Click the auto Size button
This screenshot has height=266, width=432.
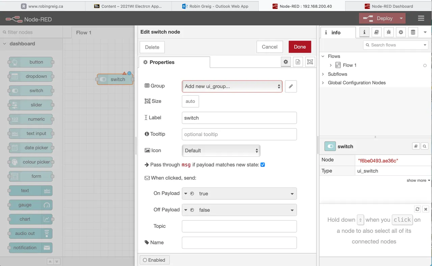(190, 101)
